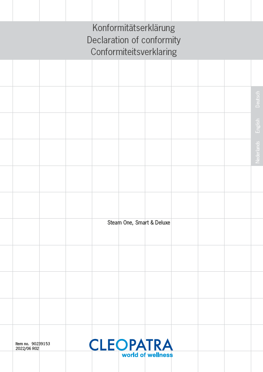Switch to the Deutsch language tab
Screen dimensions: 263x372
258,99
